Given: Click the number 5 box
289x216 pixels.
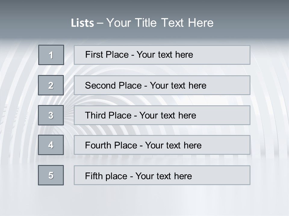Looking at the screenshot, I should [51, 175].
